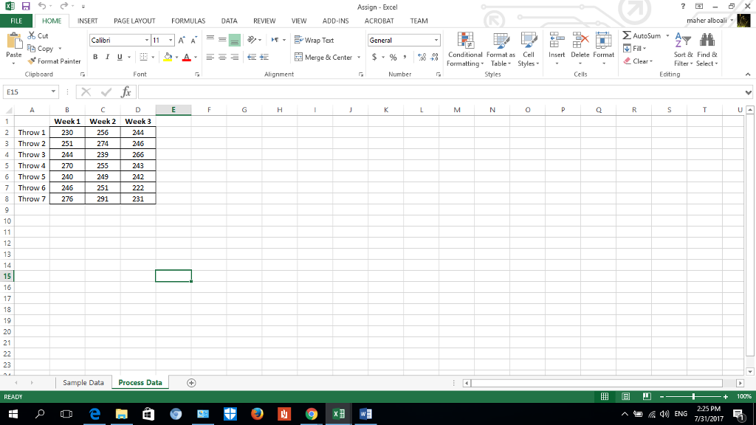The height and width of the screenshot is (425, 756).
Task: Open Conditional Formatting options
Action: (x=465, y=52)
